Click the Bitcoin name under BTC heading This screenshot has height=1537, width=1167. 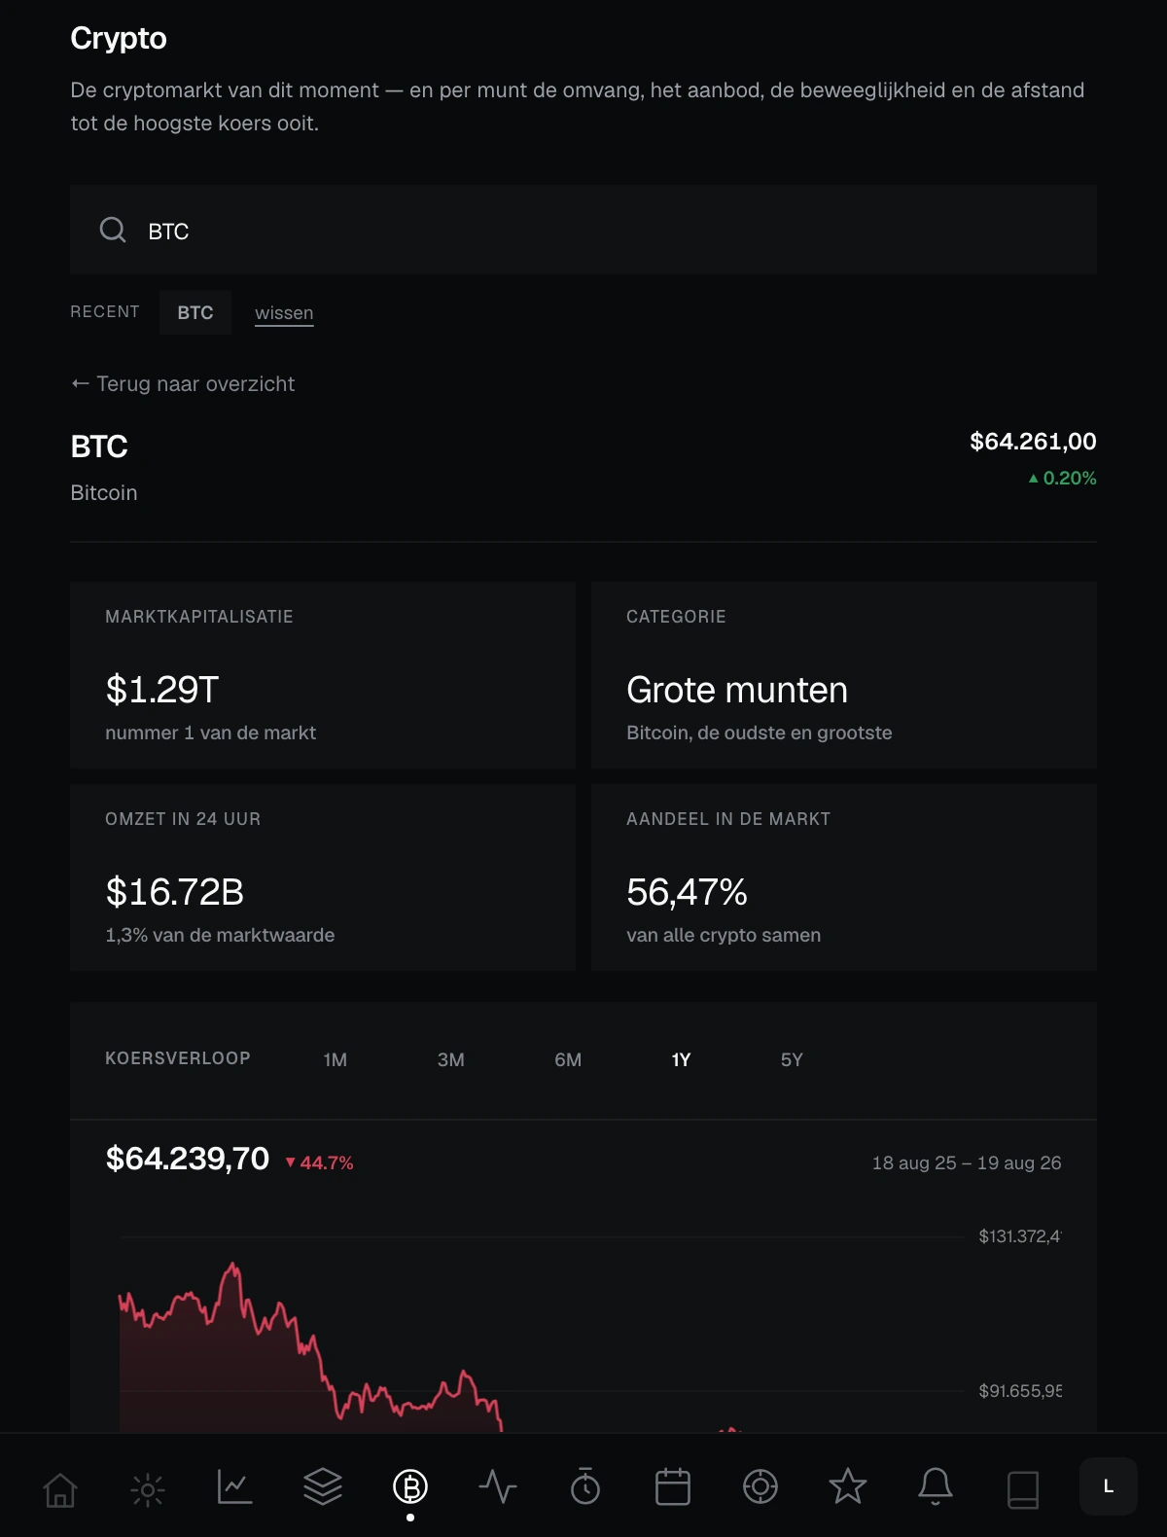tap(104, 493)
